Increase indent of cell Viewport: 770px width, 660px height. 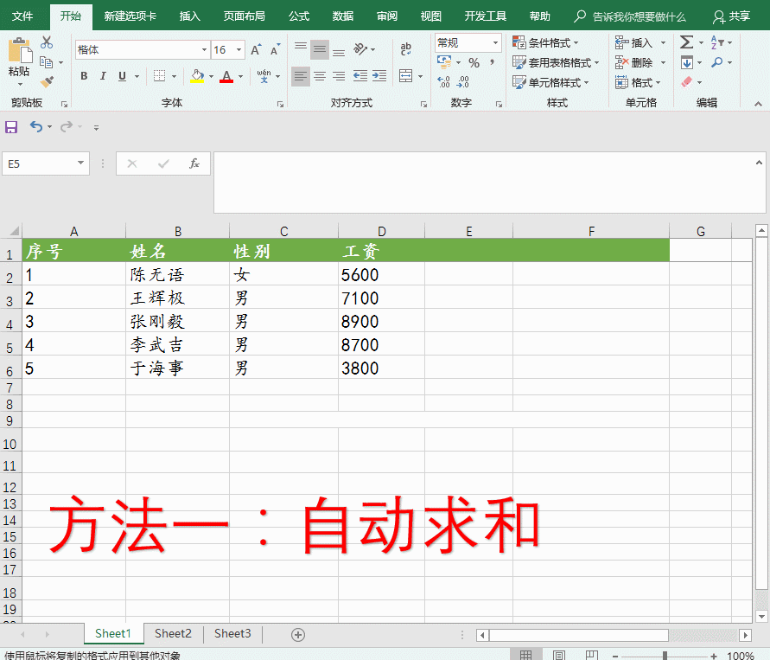coord(379,76)
